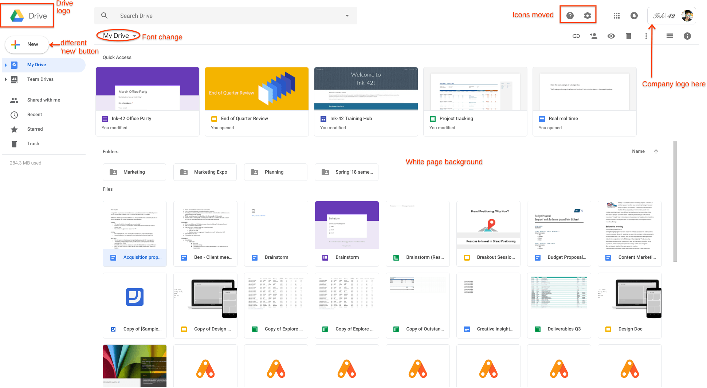707x388 pixels.
Task: Select the Content Marketi... document
Action: 630,234
